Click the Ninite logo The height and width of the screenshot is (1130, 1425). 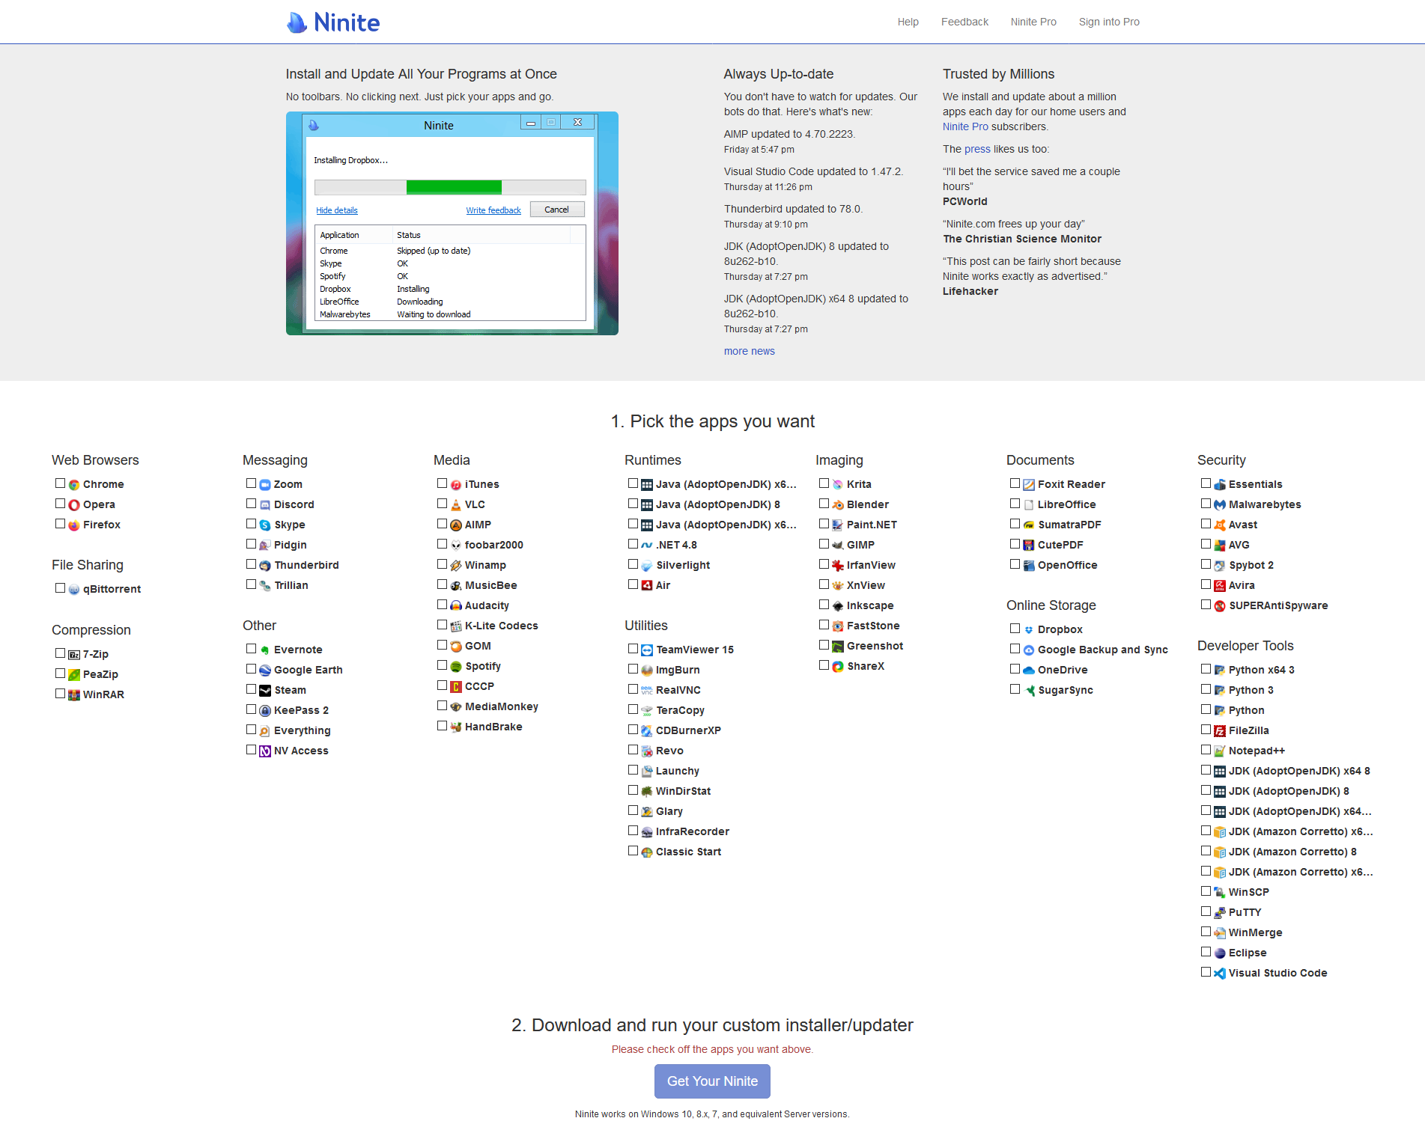332,22
